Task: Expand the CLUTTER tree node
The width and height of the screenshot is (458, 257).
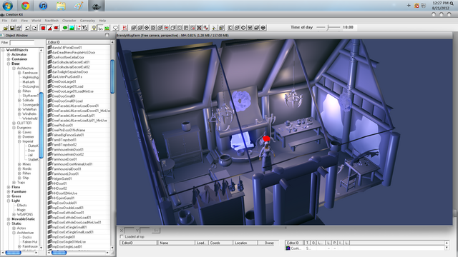Action: coord(14,123)
